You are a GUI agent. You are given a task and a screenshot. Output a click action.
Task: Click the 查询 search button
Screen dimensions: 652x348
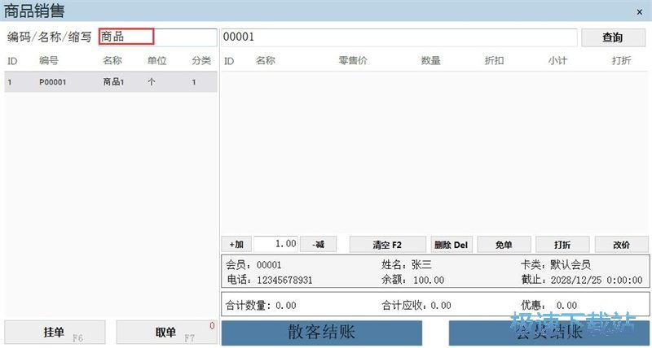pos(613,37)
